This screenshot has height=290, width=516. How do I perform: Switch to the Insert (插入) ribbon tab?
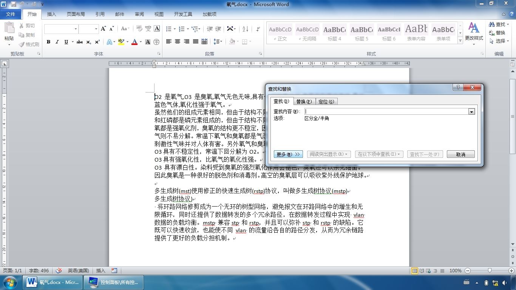51,14
